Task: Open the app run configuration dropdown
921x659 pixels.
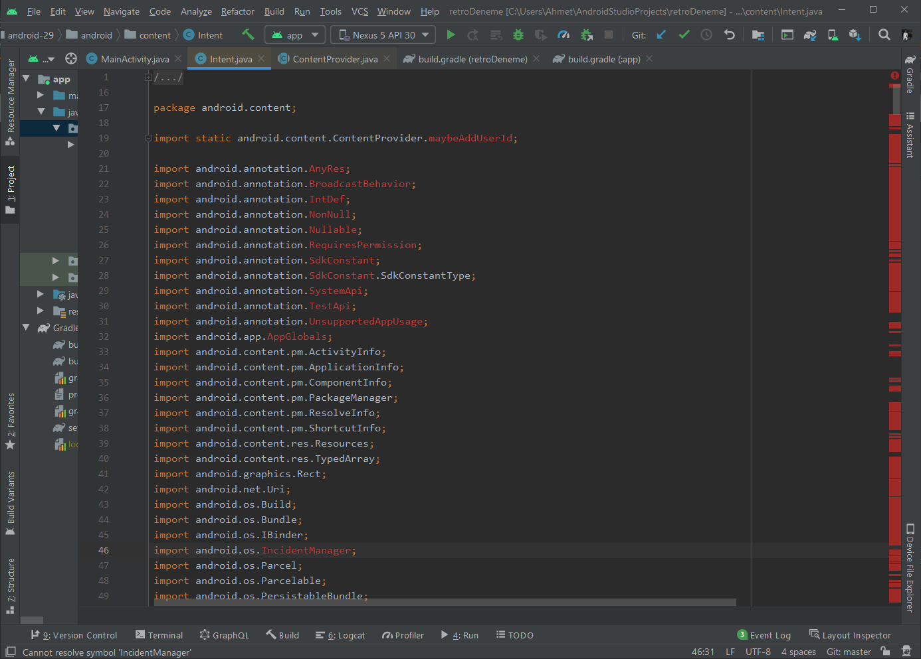Action: pyautogui.click(x=295, y=35)
